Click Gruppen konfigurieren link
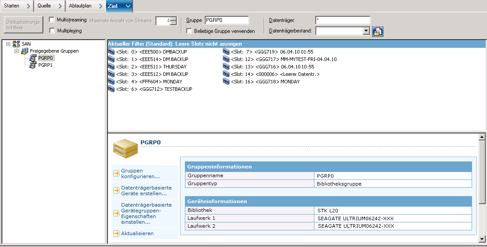 140,173
